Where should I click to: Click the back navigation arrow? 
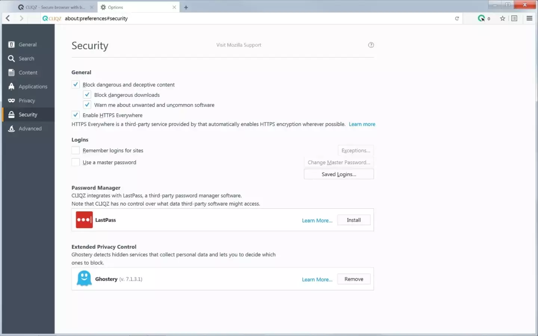tap(8, 18)
